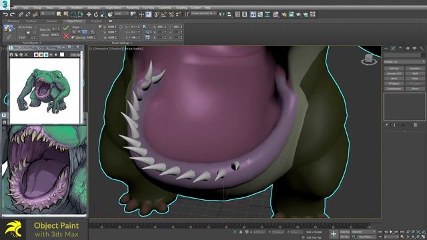Cancel painted objects with red X
427x240 pixels.
pos(66,36)
